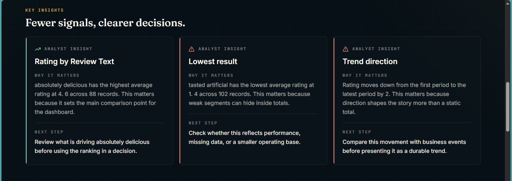This screenshot has width=512, height=181.
Task: Select the Lowest result card title
Action: tap(213, 61)
